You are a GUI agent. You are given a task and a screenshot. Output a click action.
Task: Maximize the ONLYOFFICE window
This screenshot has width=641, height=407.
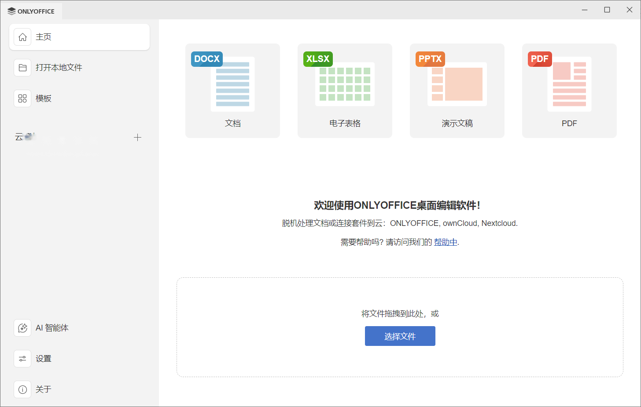(x=607, y=10)
